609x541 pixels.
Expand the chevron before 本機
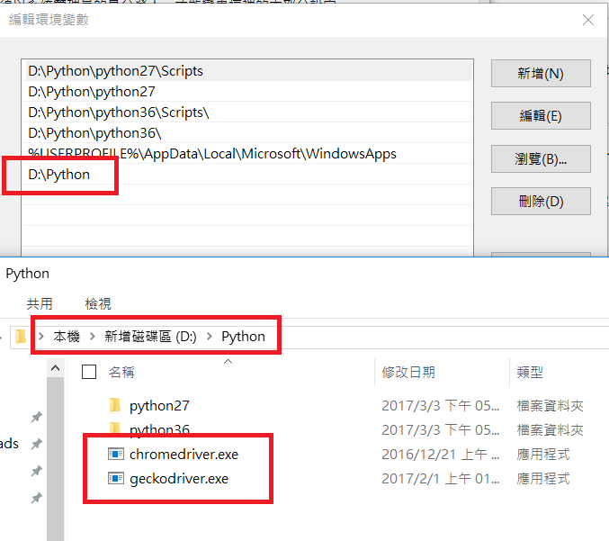click(x=41, y=336)
